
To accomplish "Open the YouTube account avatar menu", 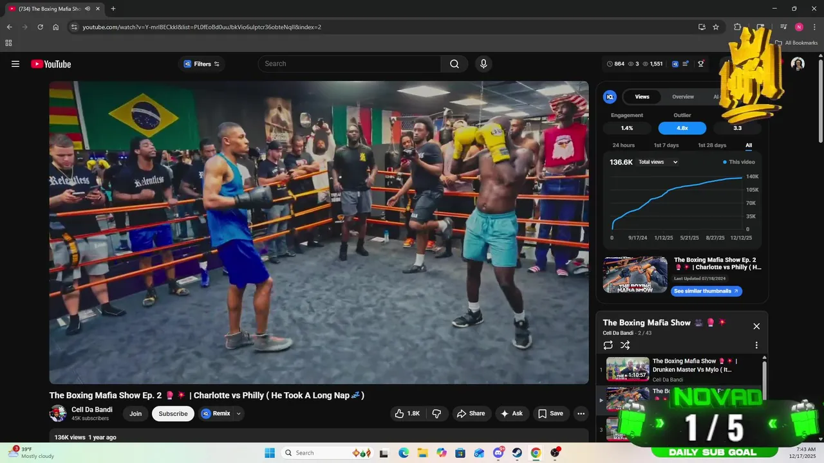I will 798,64.
